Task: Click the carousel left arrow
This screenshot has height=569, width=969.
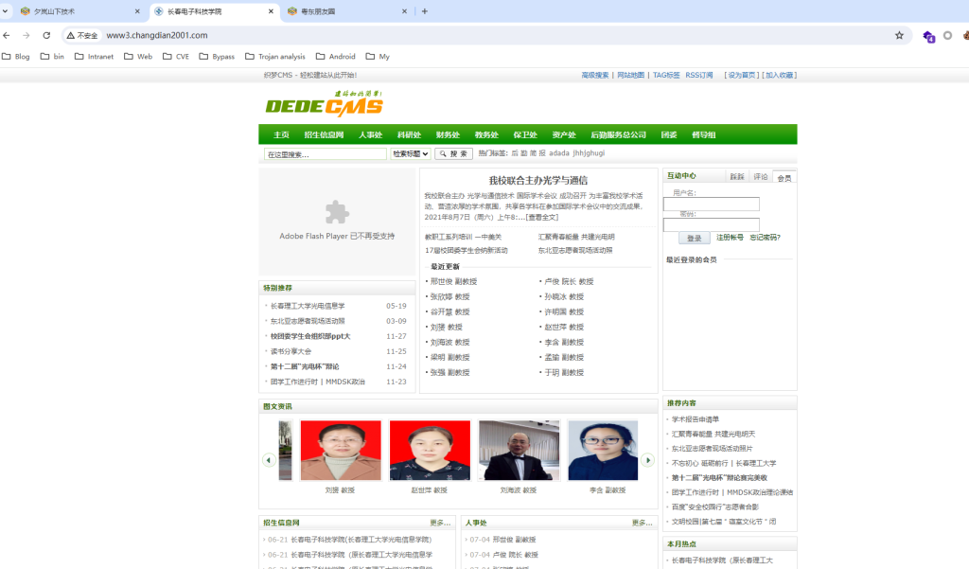Action: [269, 460]
